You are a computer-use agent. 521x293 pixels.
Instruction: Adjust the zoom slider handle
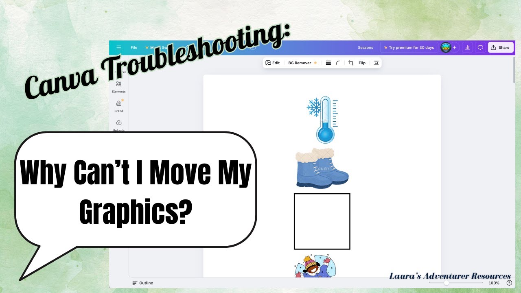coord(447,283)
